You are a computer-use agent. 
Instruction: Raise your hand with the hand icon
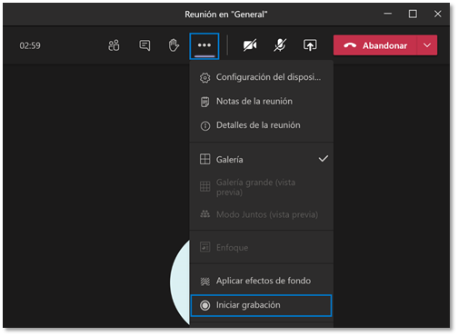coord(174,45)
